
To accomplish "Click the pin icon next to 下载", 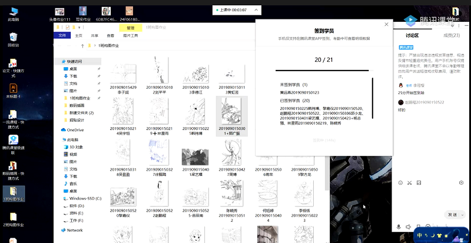I will 99,76.
